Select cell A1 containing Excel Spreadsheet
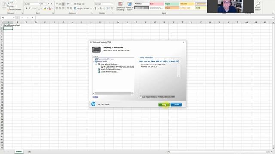 pos(8,25)
